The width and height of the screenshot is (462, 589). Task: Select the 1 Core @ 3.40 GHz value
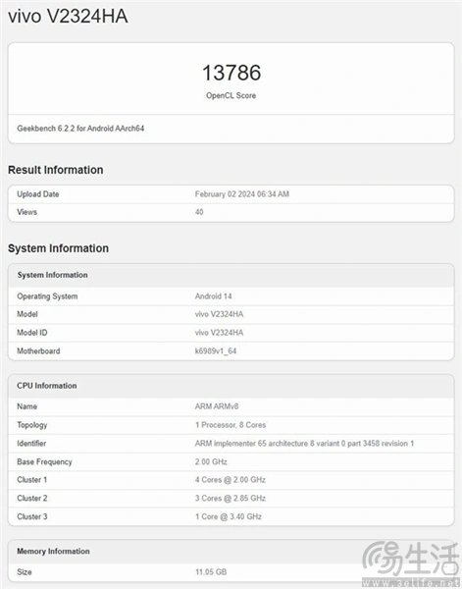229,517
